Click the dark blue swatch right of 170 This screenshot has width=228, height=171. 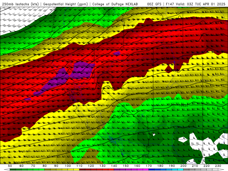point(152,170)
